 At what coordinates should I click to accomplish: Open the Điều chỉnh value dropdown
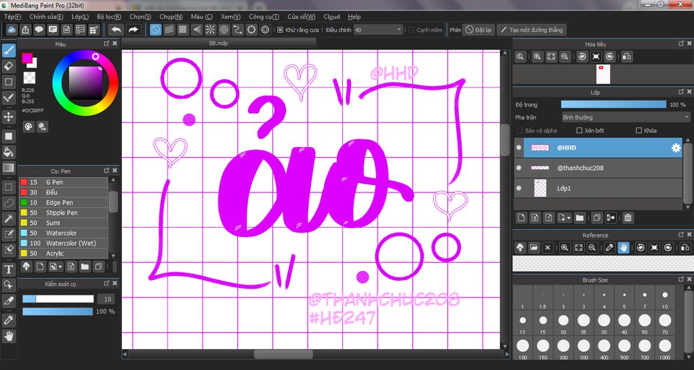[378, 30]
